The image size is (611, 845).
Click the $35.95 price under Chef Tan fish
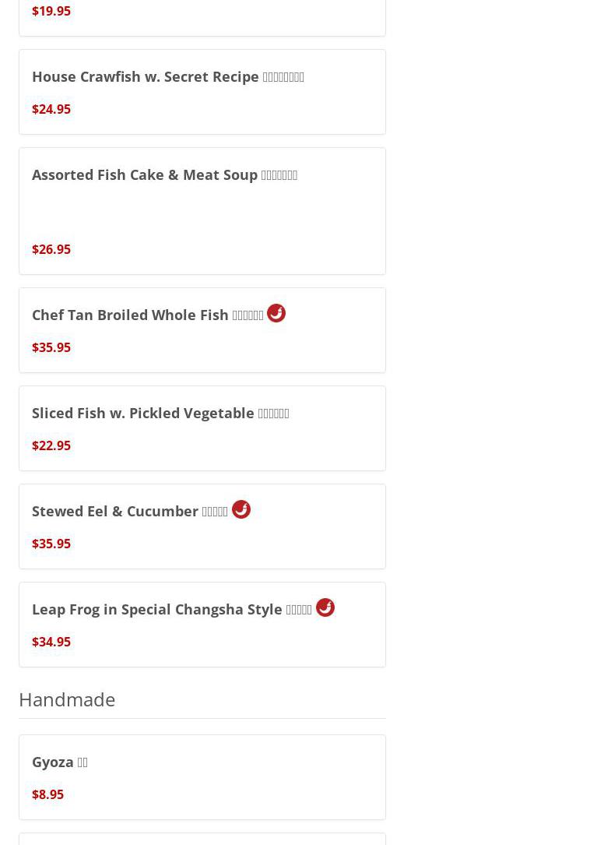[51, 347]
